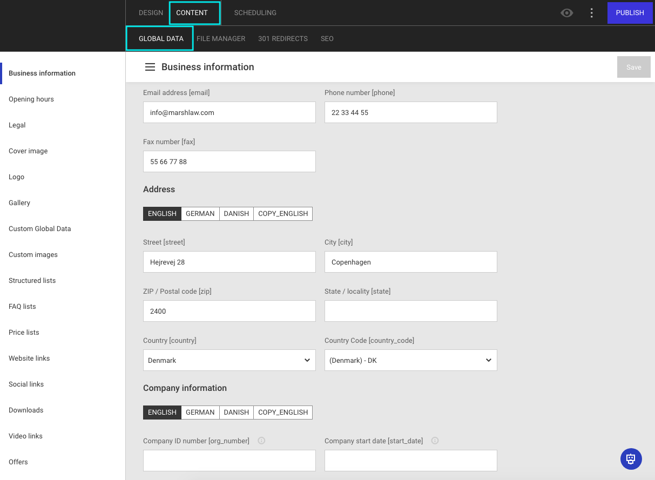The image size is (655, 480).
Task: Open Opening hours in the sidebar
Action: pyautogui.click(x=31, y=99)
